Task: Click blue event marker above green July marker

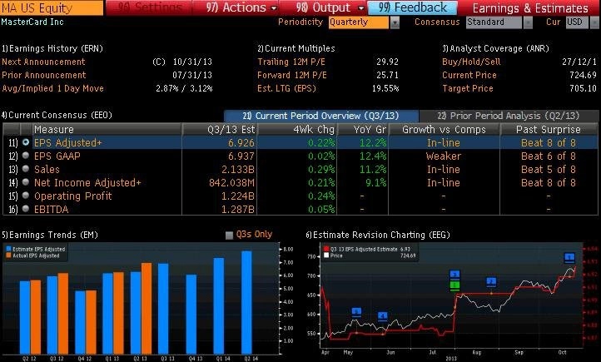Action: point(454,275)
